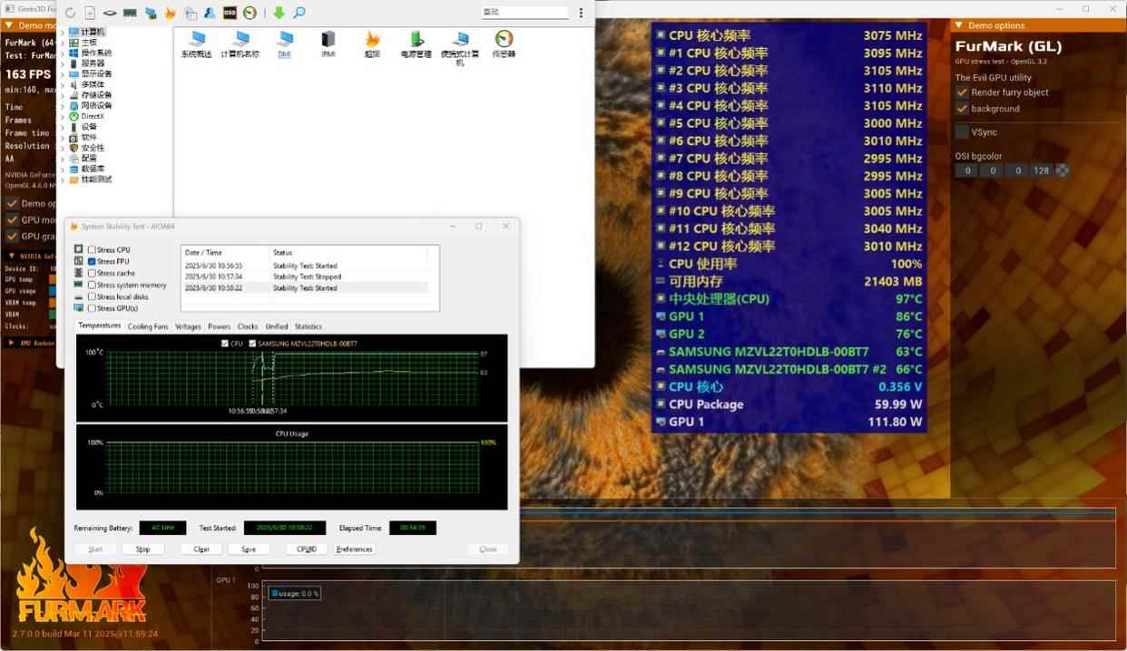Click the three-dot menu in AIDA64 toolbar
The width and height of the screenshot is (1127, 651).
(x=581, y=13)
